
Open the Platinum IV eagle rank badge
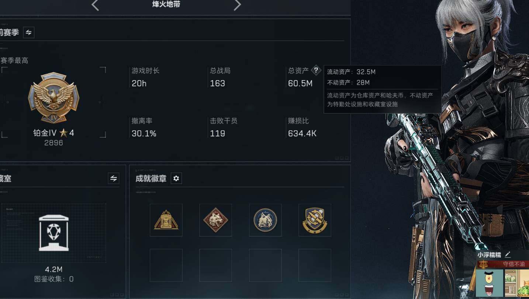tap(53, 98)
